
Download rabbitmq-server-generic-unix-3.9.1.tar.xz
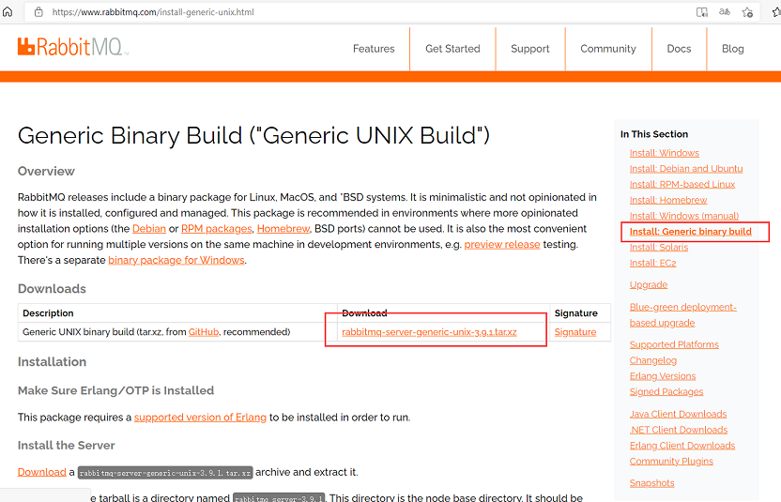[429, 331]
